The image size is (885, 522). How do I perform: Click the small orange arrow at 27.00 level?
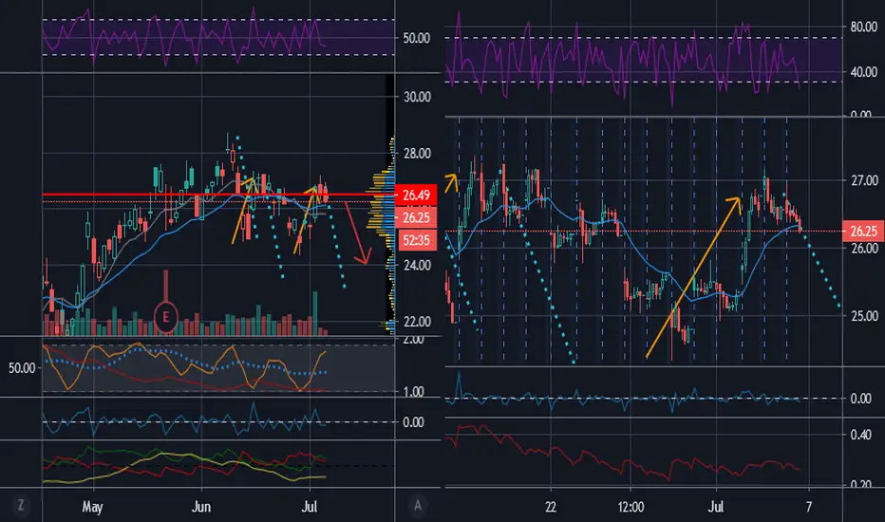tap(451, 183)
